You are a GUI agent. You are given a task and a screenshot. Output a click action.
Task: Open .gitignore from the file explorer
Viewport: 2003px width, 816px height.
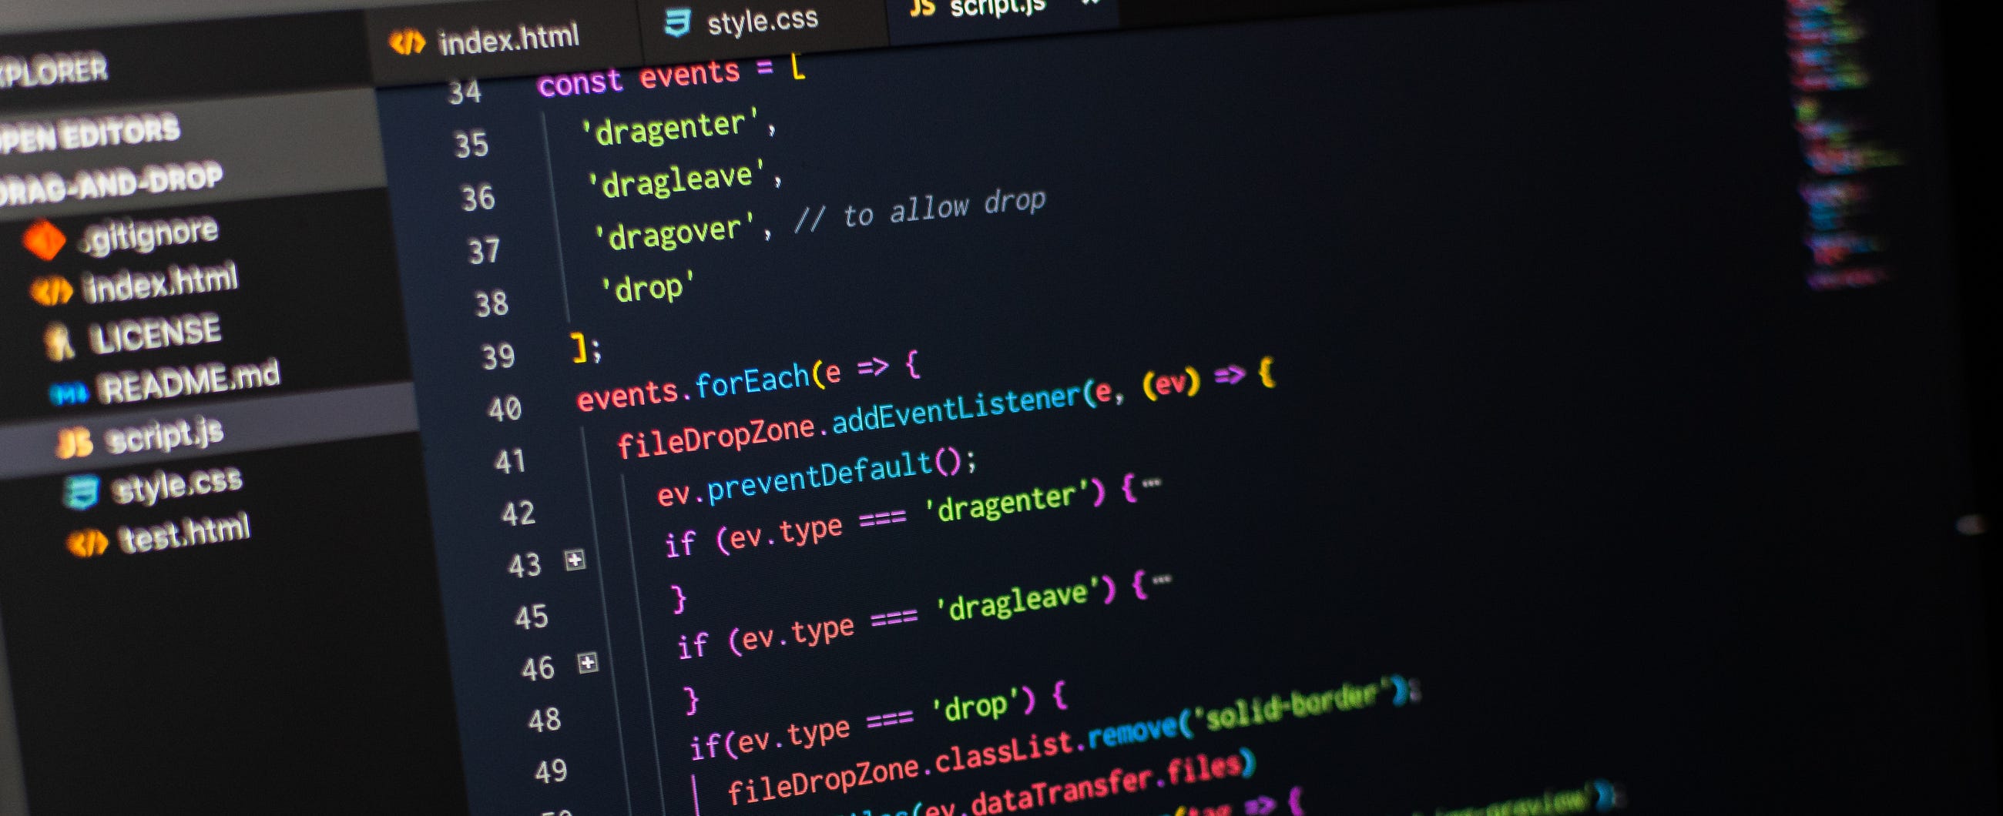tap(150, 236)
